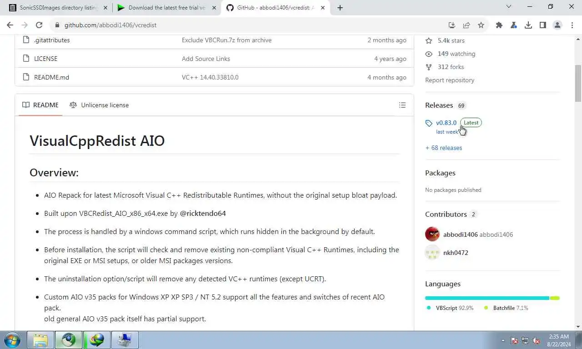
Task: Open the Windows Start button
Action: click(x=12, y=340)
